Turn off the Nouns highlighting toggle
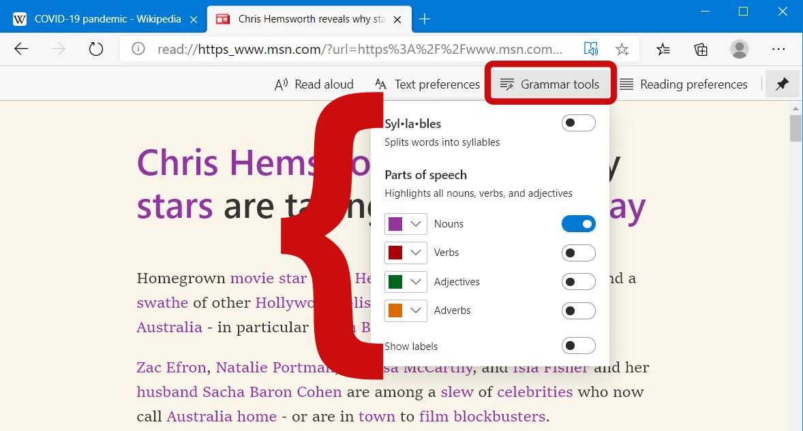 pyautogui.click(x=578, y=224)
